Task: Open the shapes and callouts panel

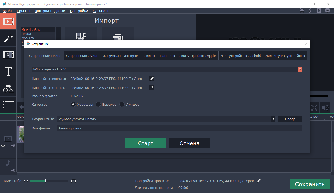Action: (x=8, y=88)
